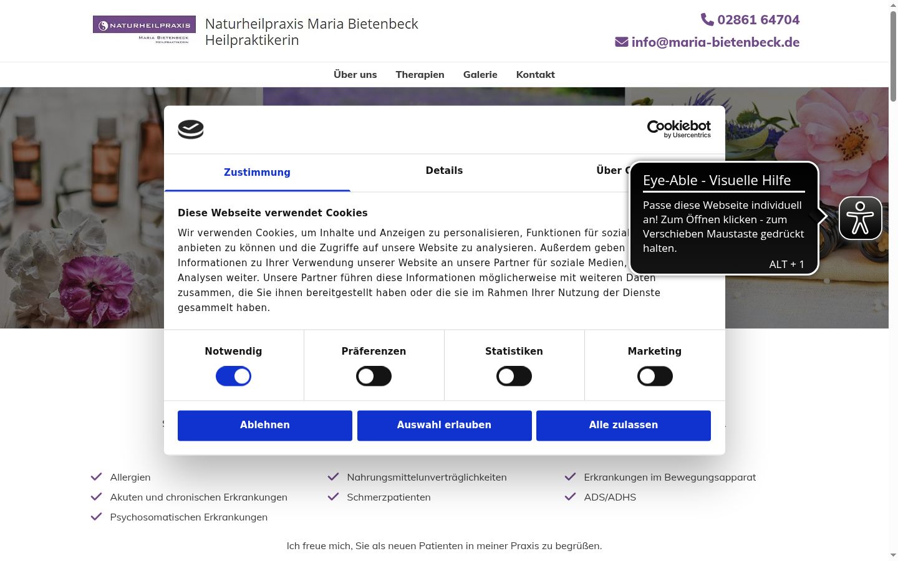Click the 'Ich freue mich' welcome sentence

[x=444, y=546]
